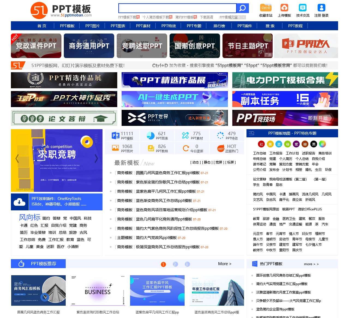Open the 蓝紫色扁平风工作汇报 template thumbnail
This screenshot has width=349, height=318.
click(157, 290)
